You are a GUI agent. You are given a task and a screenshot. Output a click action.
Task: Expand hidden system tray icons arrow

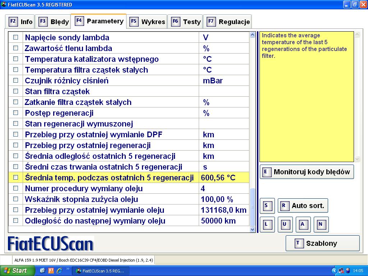click(335, 271)
